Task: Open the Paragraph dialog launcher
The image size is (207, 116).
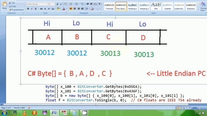Action: 101,13
